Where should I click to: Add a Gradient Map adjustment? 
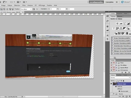click(126, 33)
